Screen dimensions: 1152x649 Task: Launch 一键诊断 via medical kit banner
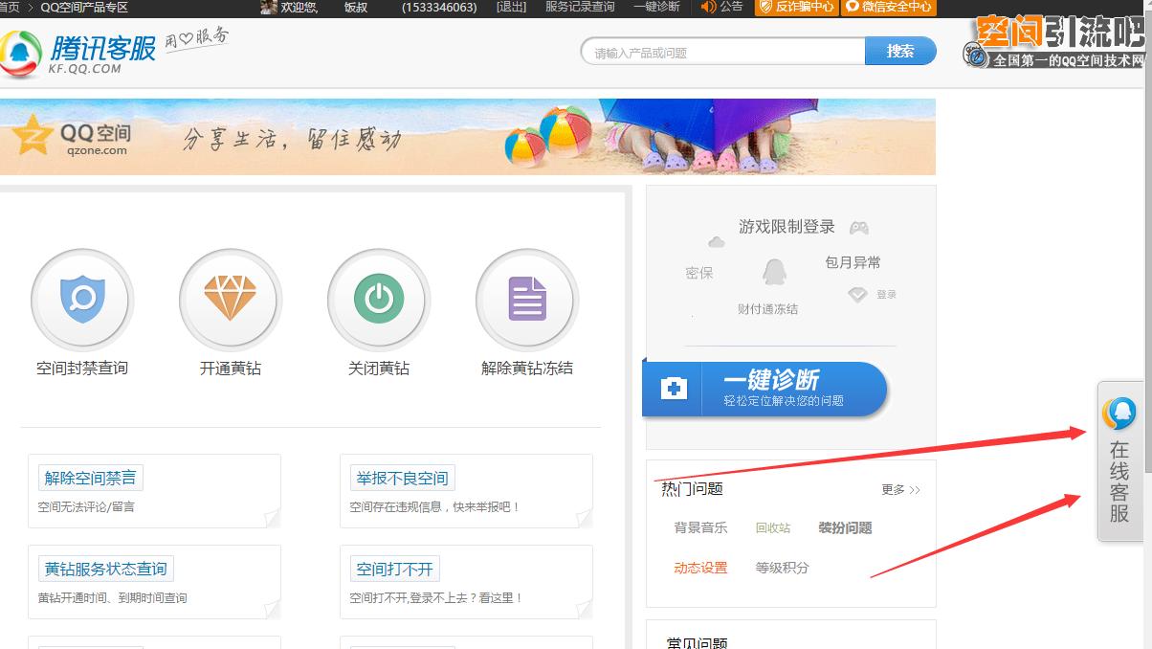click(x=765, y=389)
